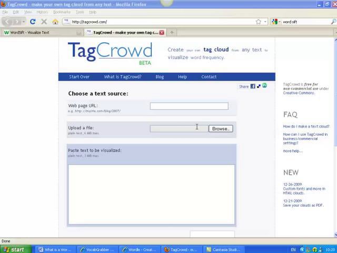This screenshot has width=337, height=253.
Task: Close the TagCrowd tab
Action: tap(162, 33)
